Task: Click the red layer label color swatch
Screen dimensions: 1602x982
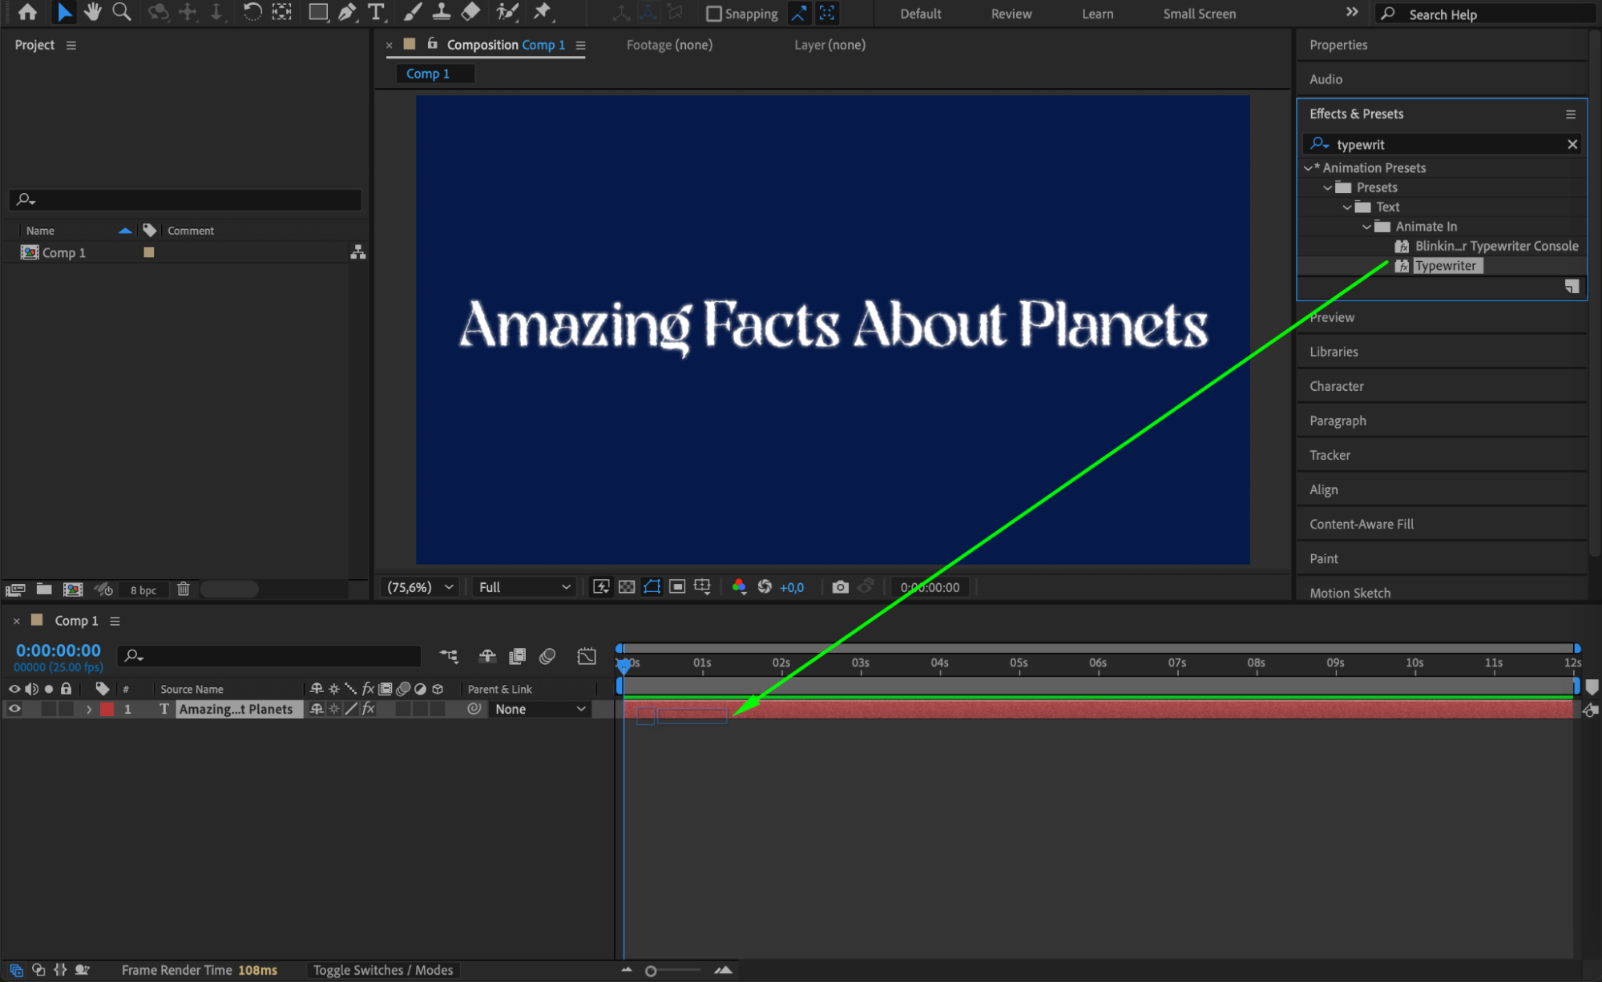Action: [107, 710]
